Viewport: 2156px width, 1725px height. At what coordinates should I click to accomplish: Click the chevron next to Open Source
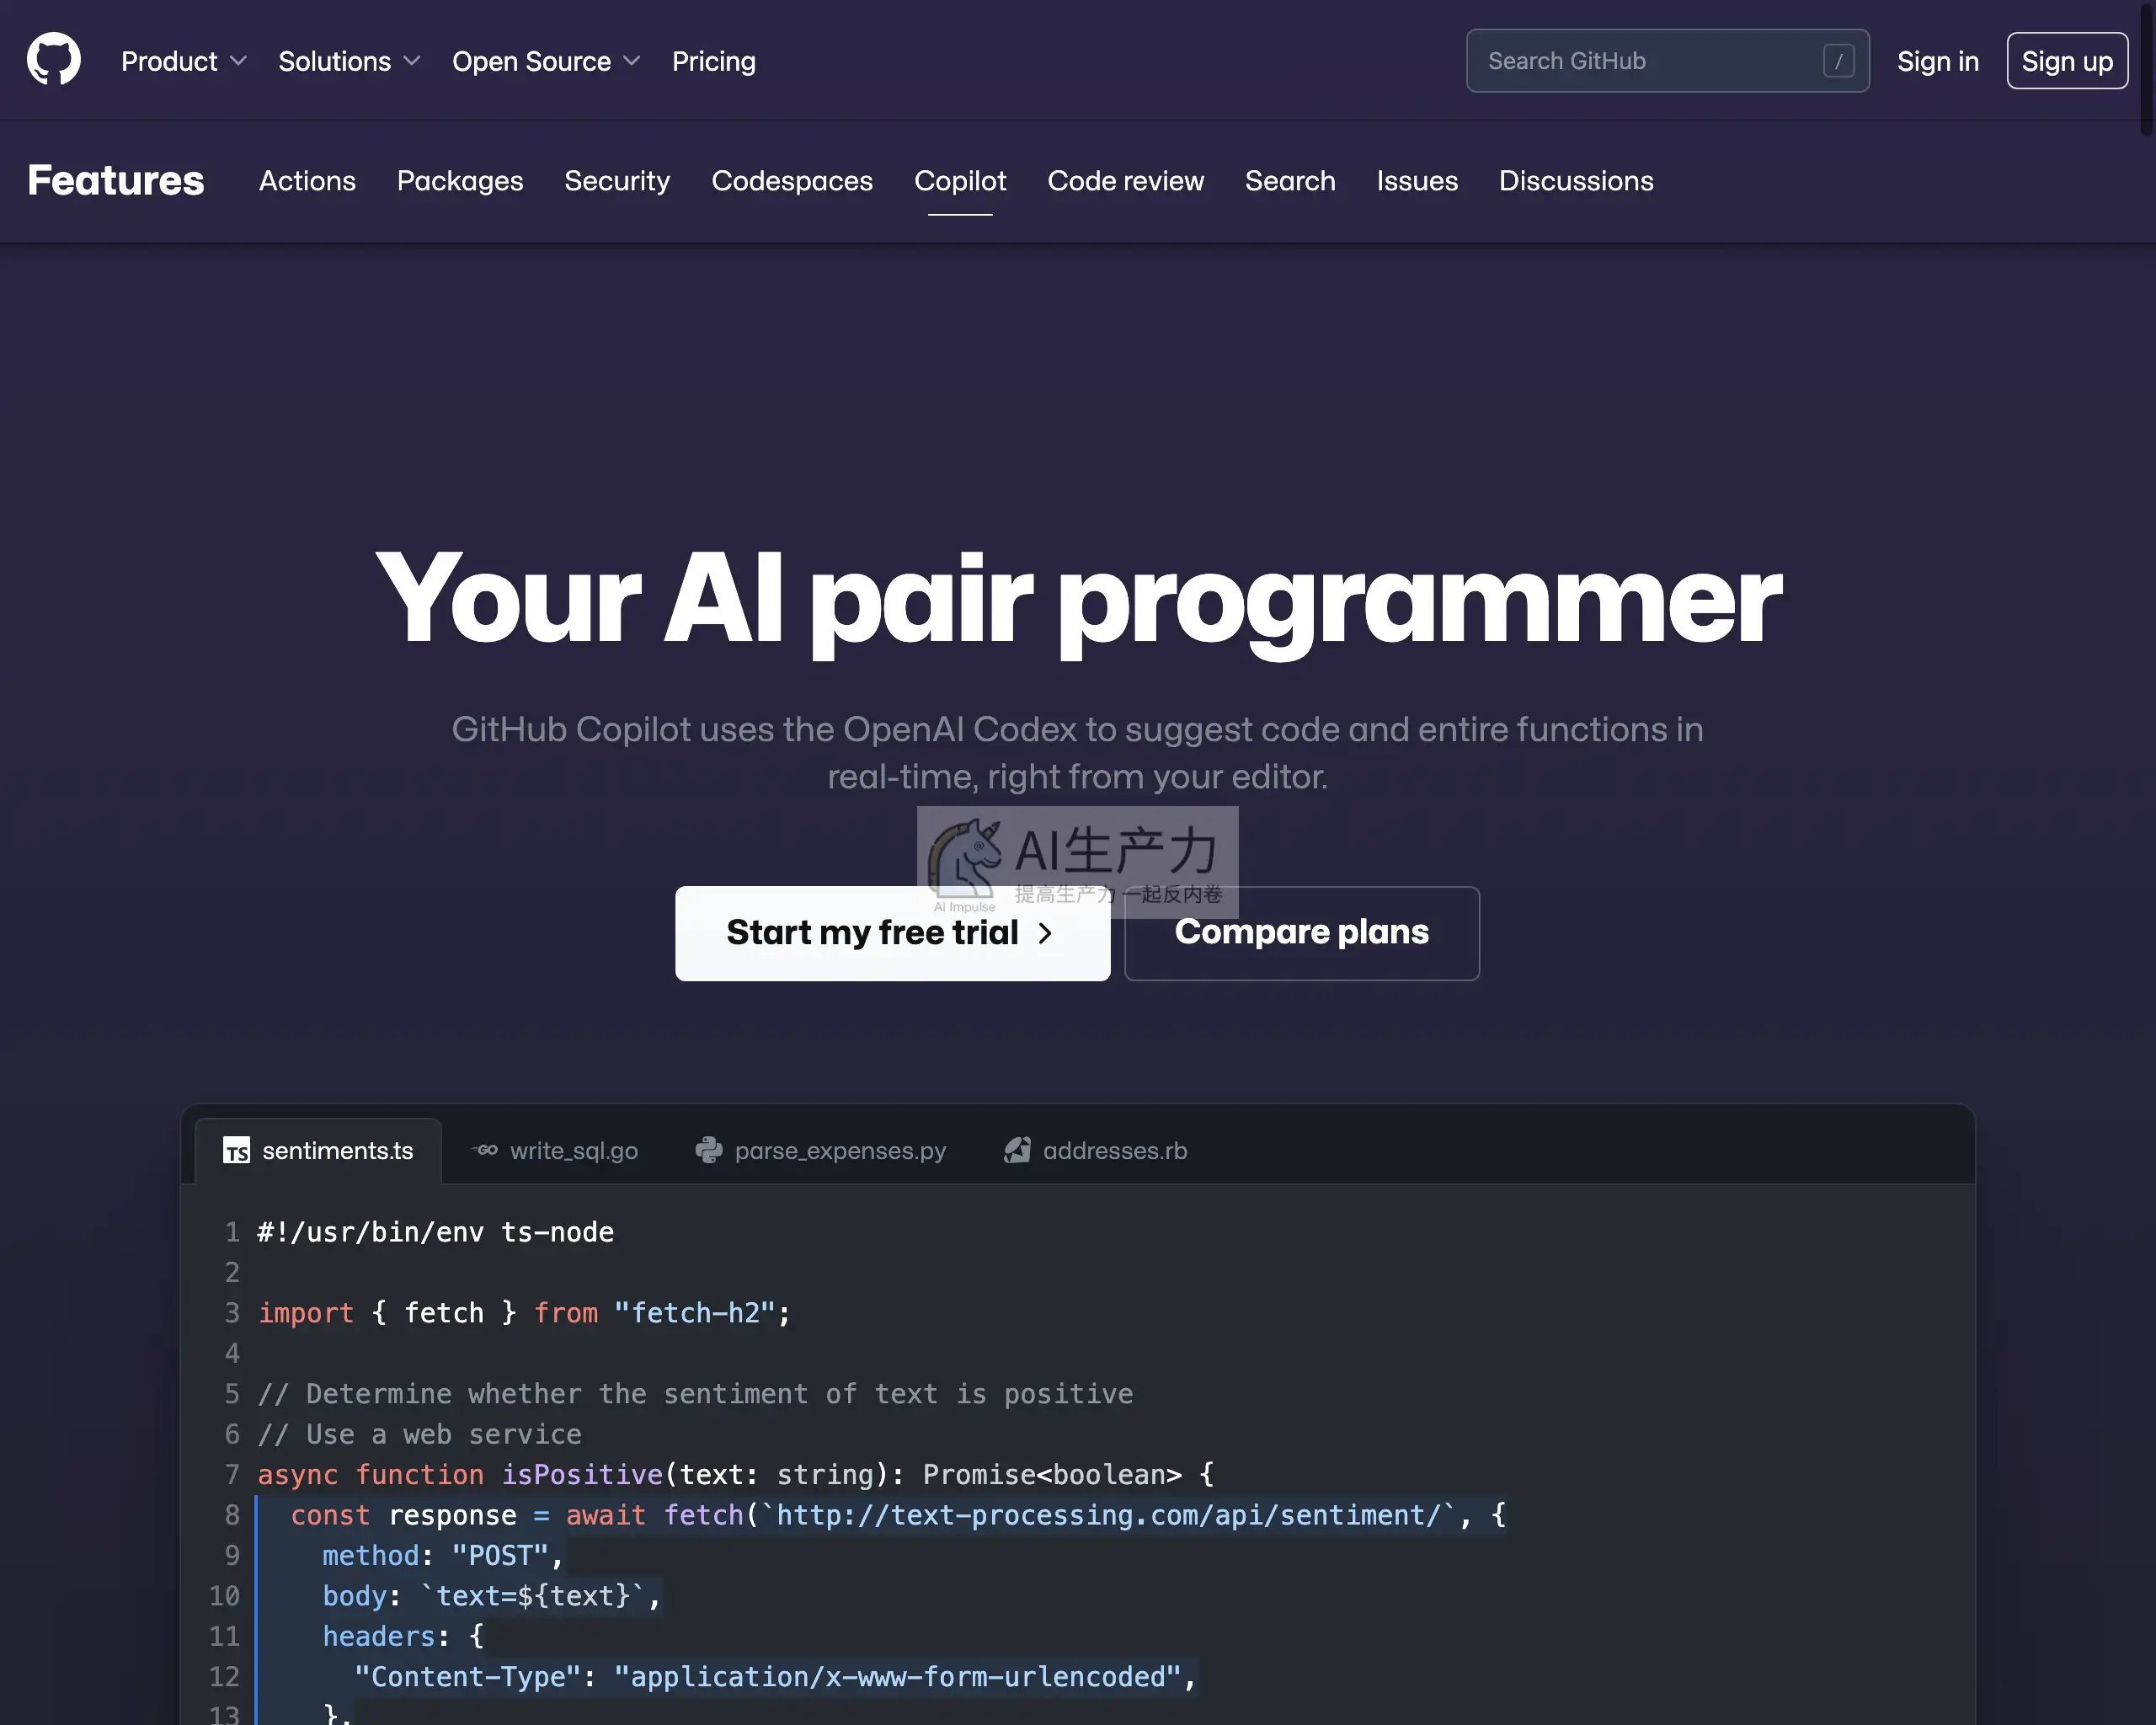(x=632, y=61)
